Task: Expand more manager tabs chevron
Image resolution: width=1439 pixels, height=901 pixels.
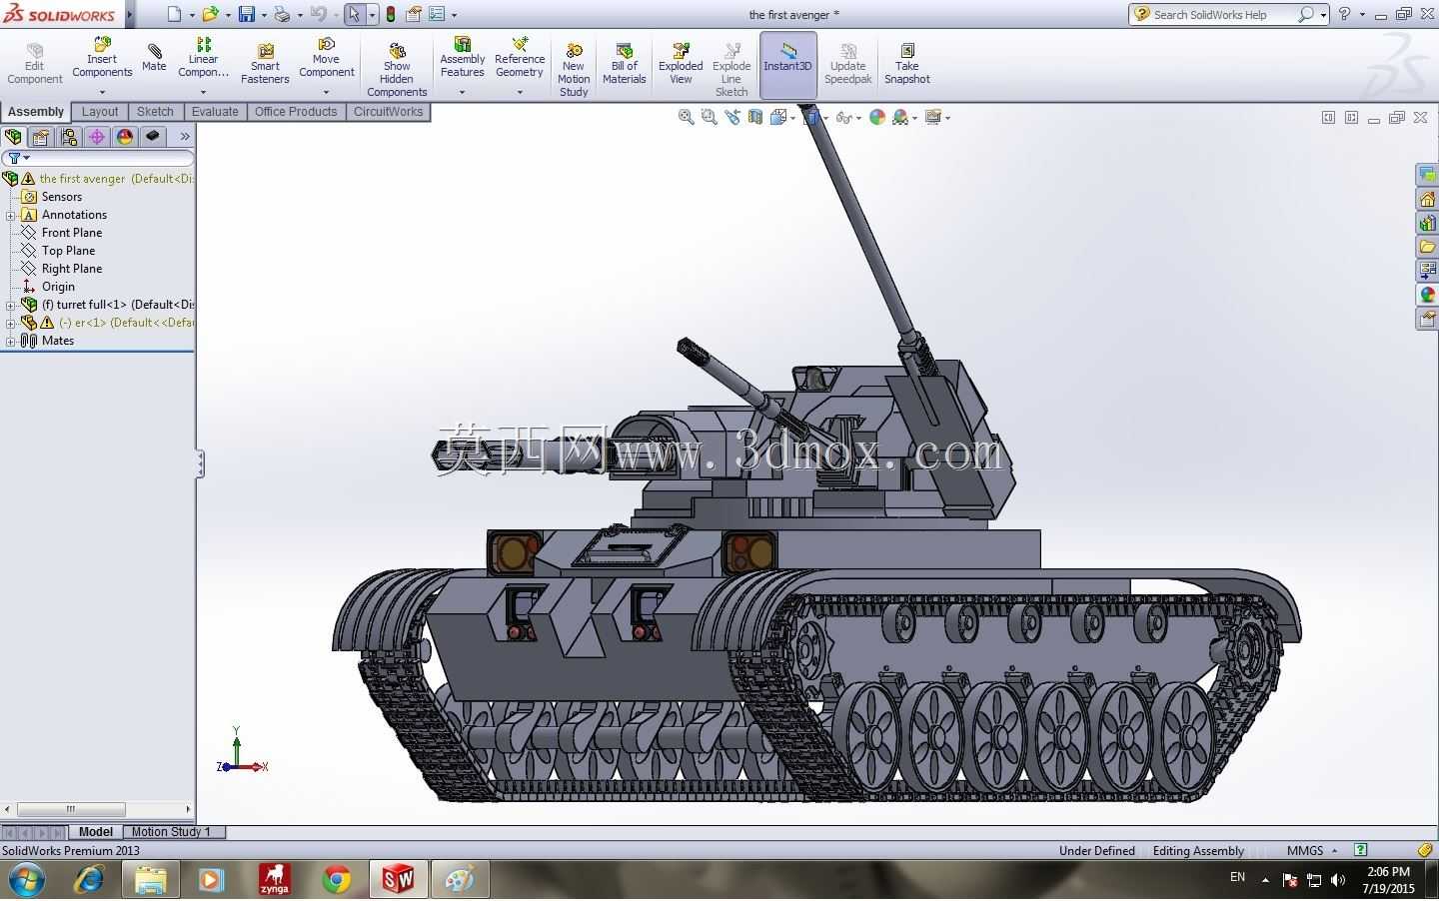Action: pos(184,137)
